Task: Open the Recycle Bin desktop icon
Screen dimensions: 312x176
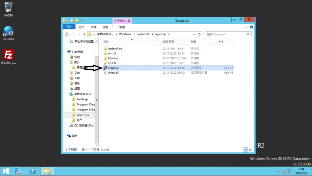Action: point(8,9)
